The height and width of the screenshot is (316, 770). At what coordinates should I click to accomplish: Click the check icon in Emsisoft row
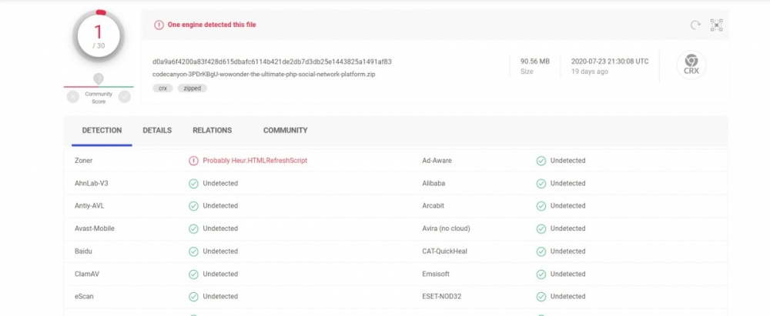[x=541, y=274]
